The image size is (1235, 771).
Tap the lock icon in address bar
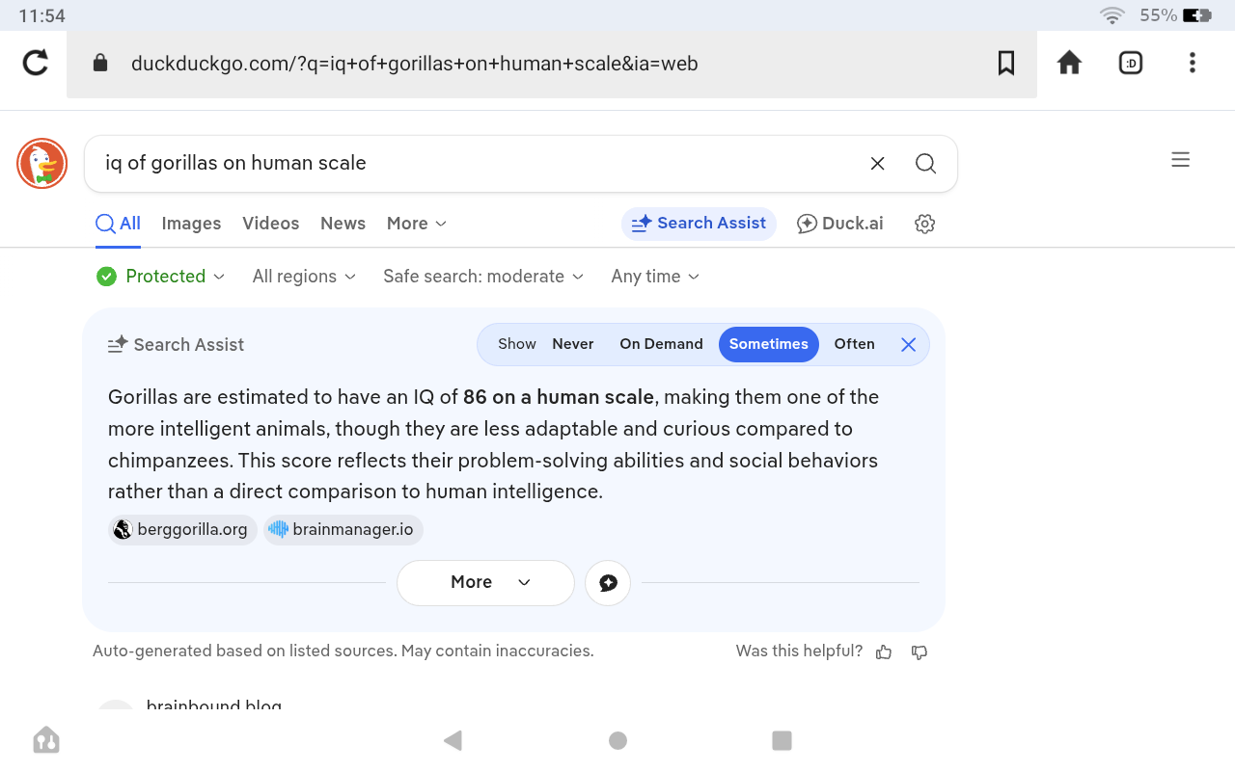point(99,64)
